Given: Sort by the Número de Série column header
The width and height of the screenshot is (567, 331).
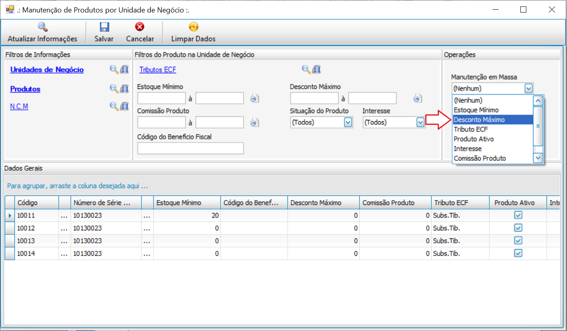Looking at the screenshot, I should pos(106,203).
